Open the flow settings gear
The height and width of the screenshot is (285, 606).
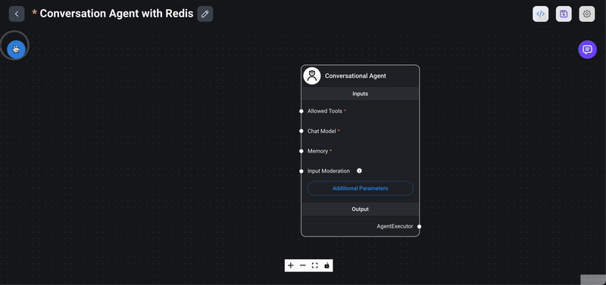click(x=586, y=14)
